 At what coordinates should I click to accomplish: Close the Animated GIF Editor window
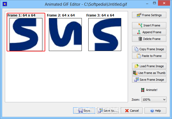(x=164, y=3)
